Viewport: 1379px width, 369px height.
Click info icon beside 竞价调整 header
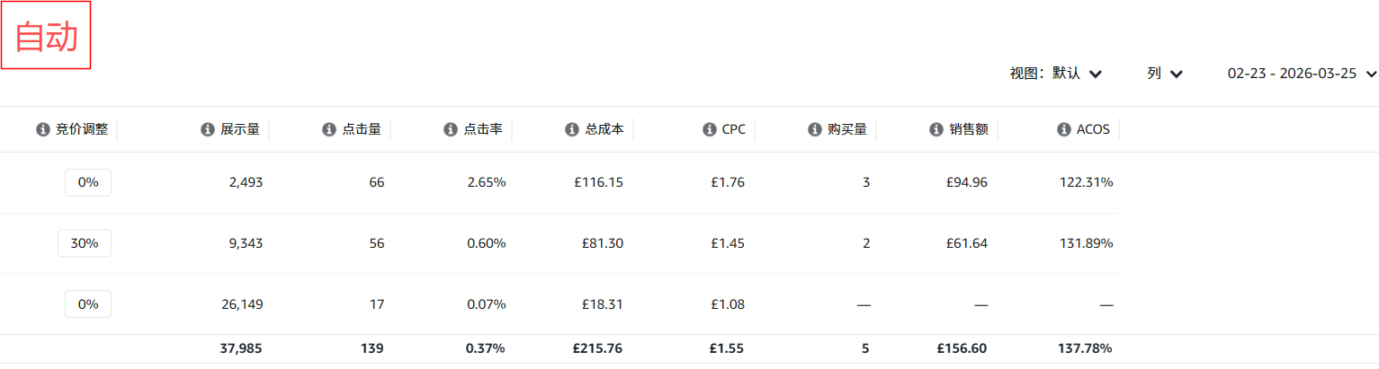(42, 129)
